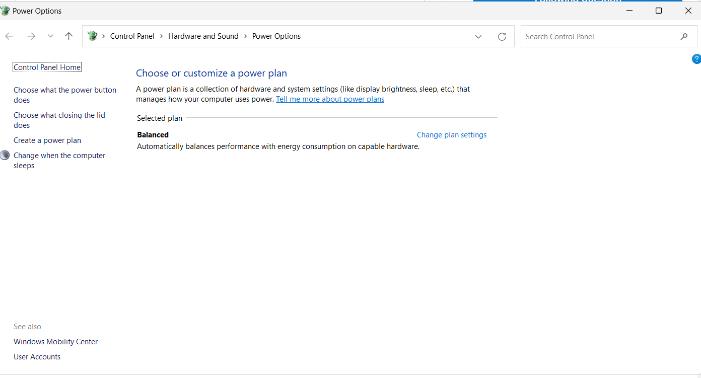
Task: Go up one level with the up arrow
Action: pos(68,36)
